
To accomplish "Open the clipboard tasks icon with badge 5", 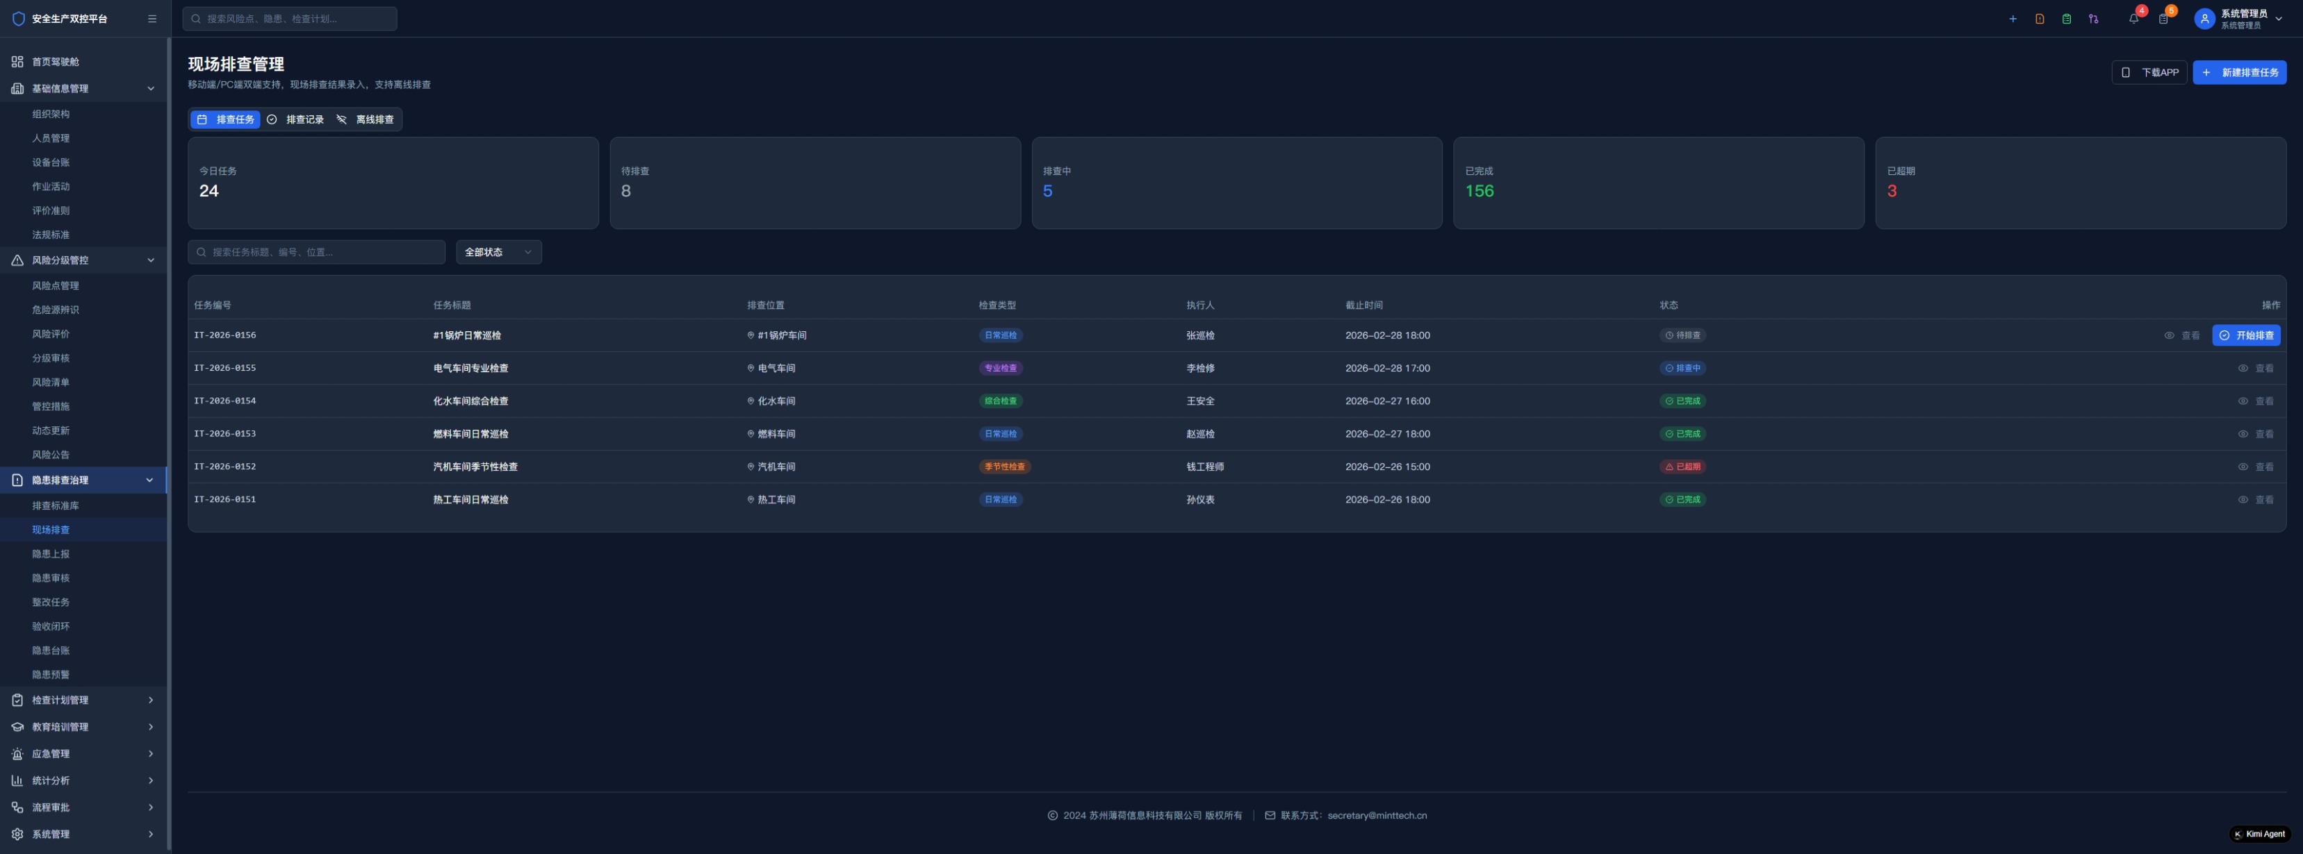I will [x=2163, y=19].
